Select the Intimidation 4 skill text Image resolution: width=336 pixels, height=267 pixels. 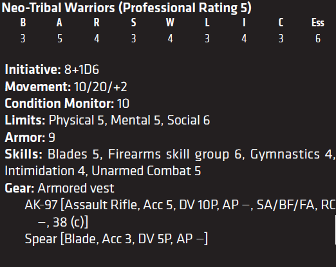(x=45, y=171)
